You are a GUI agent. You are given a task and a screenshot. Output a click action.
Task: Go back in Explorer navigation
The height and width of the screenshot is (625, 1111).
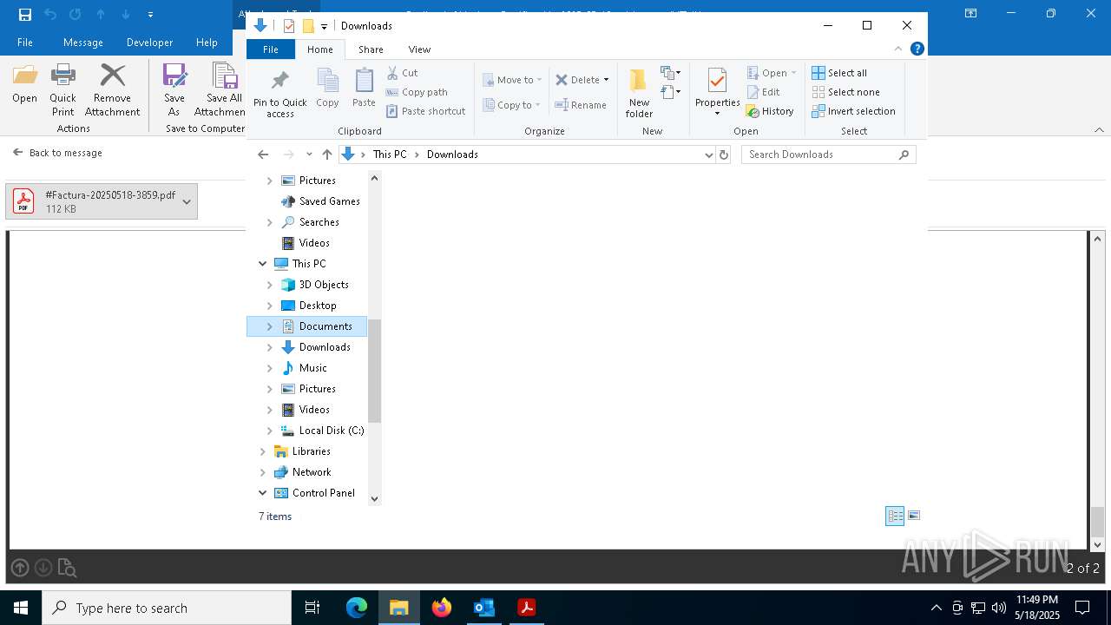pos(263,155)
